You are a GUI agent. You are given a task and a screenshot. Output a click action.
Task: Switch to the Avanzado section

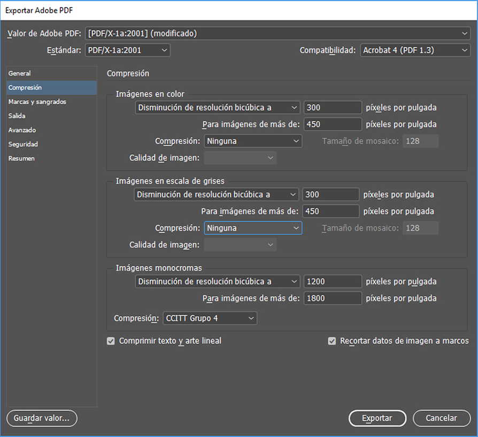[x=51, y=130]
